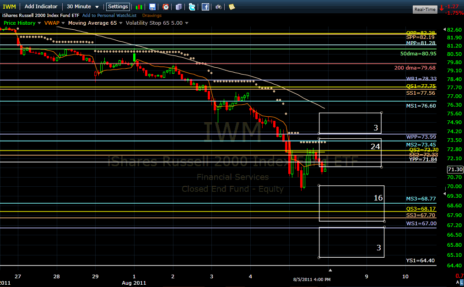Expand the Volatility Stop 65 5.00 dropdown arrow
Viewport: 464px width, 287px height.
pos(186,23)
